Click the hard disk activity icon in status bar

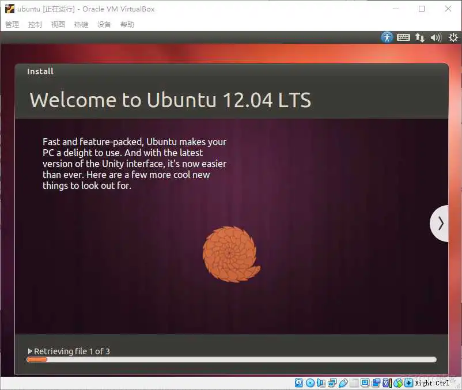(x=298, y=383)
